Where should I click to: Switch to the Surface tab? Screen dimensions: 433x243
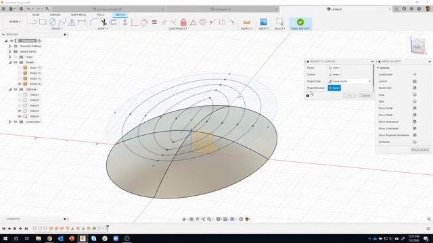(55, 15)
